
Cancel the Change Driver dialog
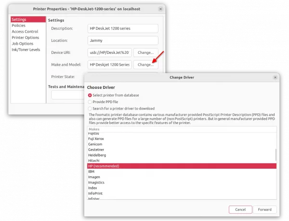tap(240, 209)
